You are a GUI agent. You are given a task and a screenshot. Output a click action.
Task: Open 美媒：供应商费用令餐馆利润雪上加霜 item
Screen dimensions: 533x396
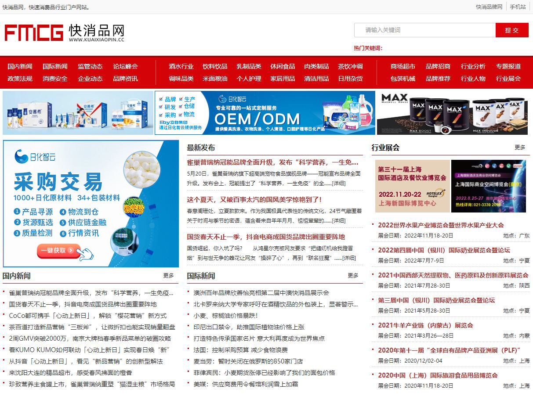pos(246,384)
